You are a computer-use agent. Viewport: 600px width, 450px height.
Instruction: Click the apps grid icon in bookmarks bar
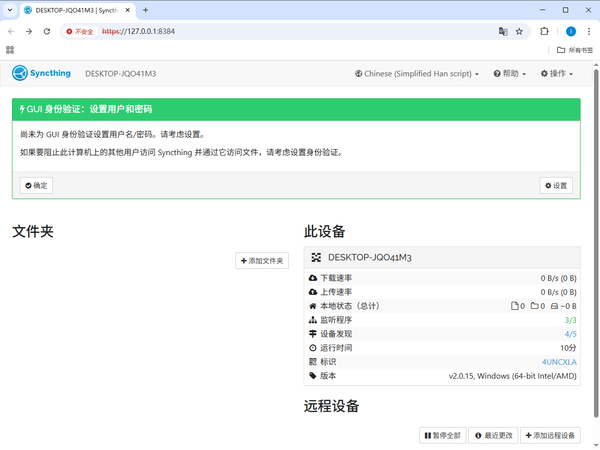(x=10, y=50)
